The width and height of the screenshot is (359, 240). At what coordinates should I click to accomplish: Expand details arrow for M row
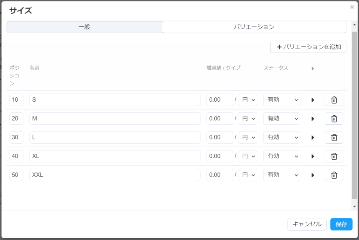(x=313, y=119)
